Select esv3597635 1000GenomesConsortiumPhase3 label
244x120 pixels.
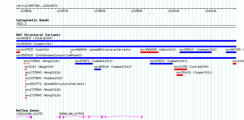(49, 55)
